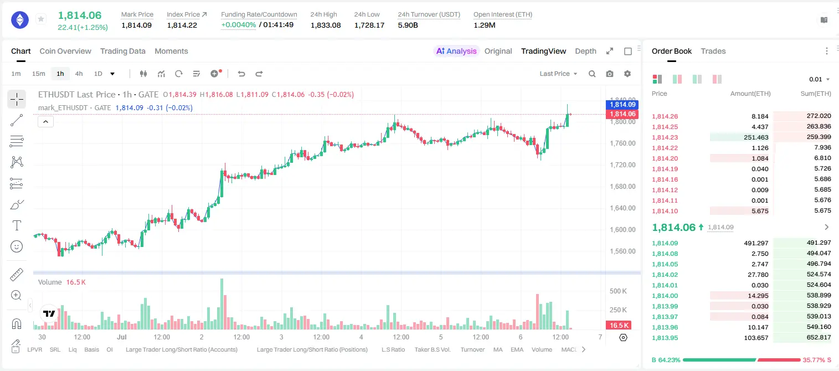Select the Text annotation tool
This screenshot has width=839, height=371.
(x=17, y=225)
